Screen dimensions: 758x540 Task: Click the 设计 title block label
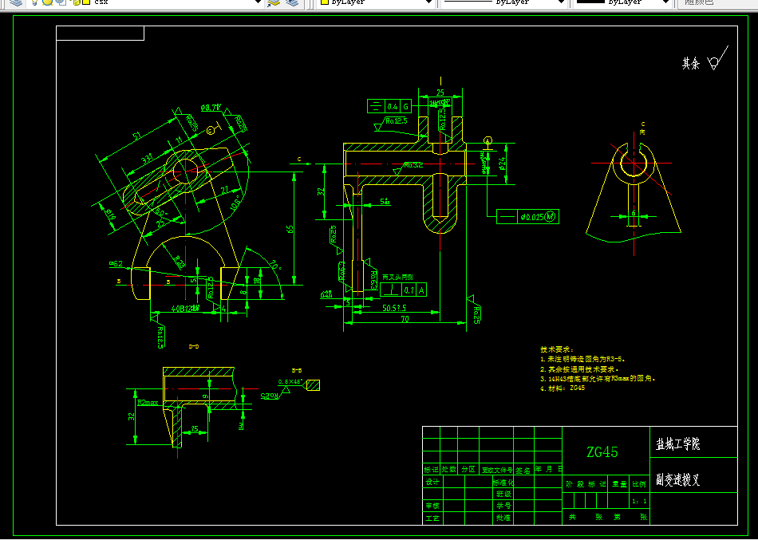pos(432,482)
